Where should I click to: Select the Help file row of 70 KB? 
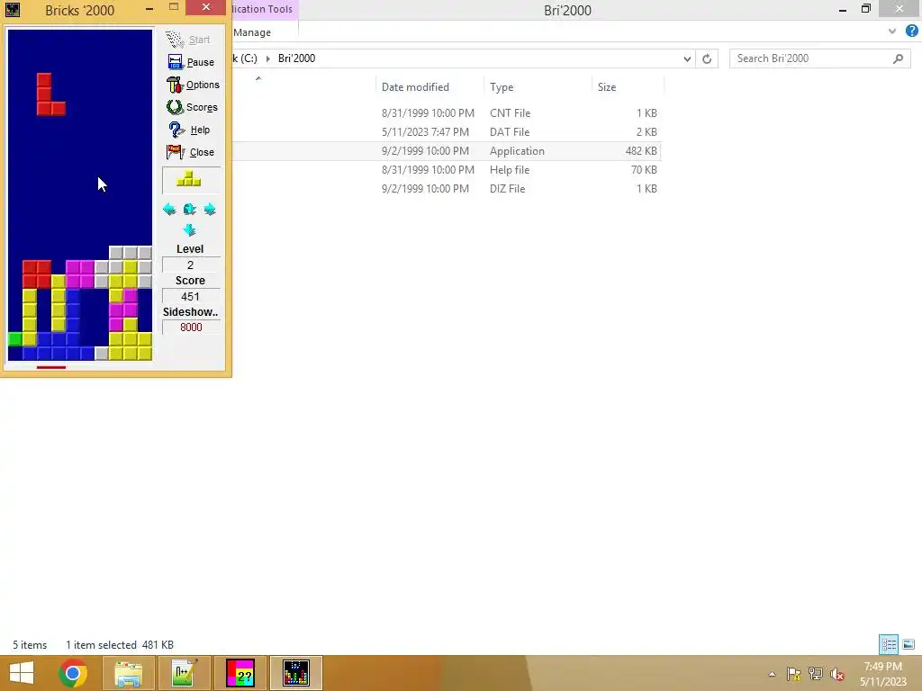point(447,170)
